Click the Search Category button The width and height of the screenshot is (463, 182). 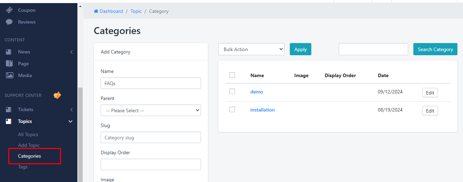tap(435, 49)
